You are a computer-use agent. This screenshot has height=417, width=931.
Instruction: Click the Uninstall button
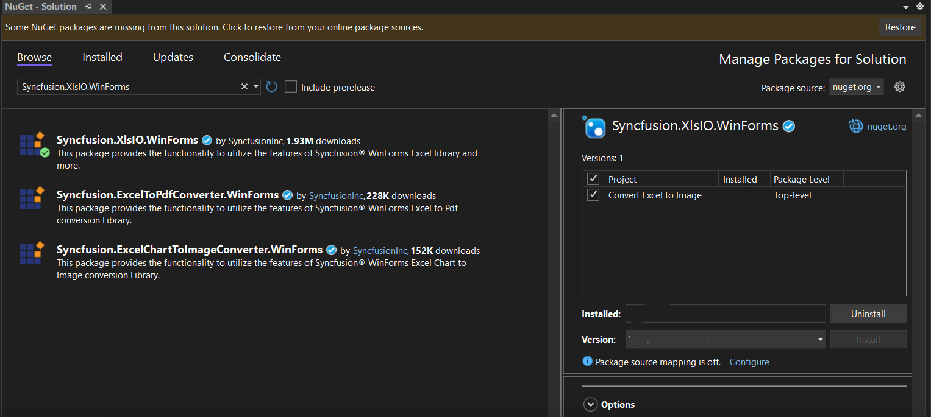point(868,314)
